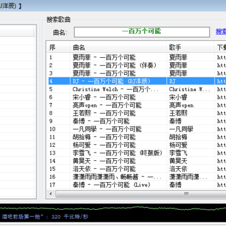Click artist cell 秦博 in row 17
The height and width of the screenshot is (226, 226).
(x=175, y=185)
